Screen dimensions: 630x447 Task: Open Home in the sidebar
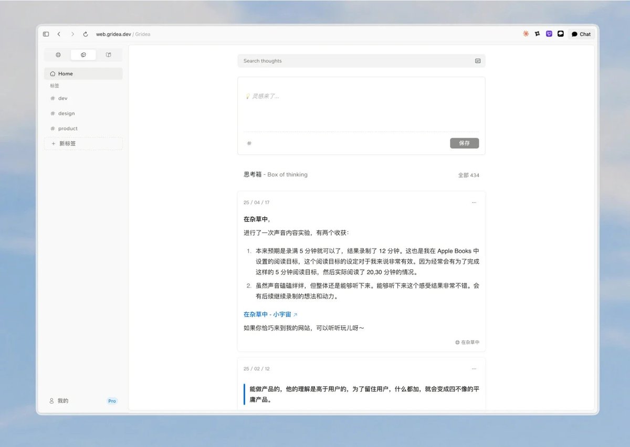pos(83,73)
